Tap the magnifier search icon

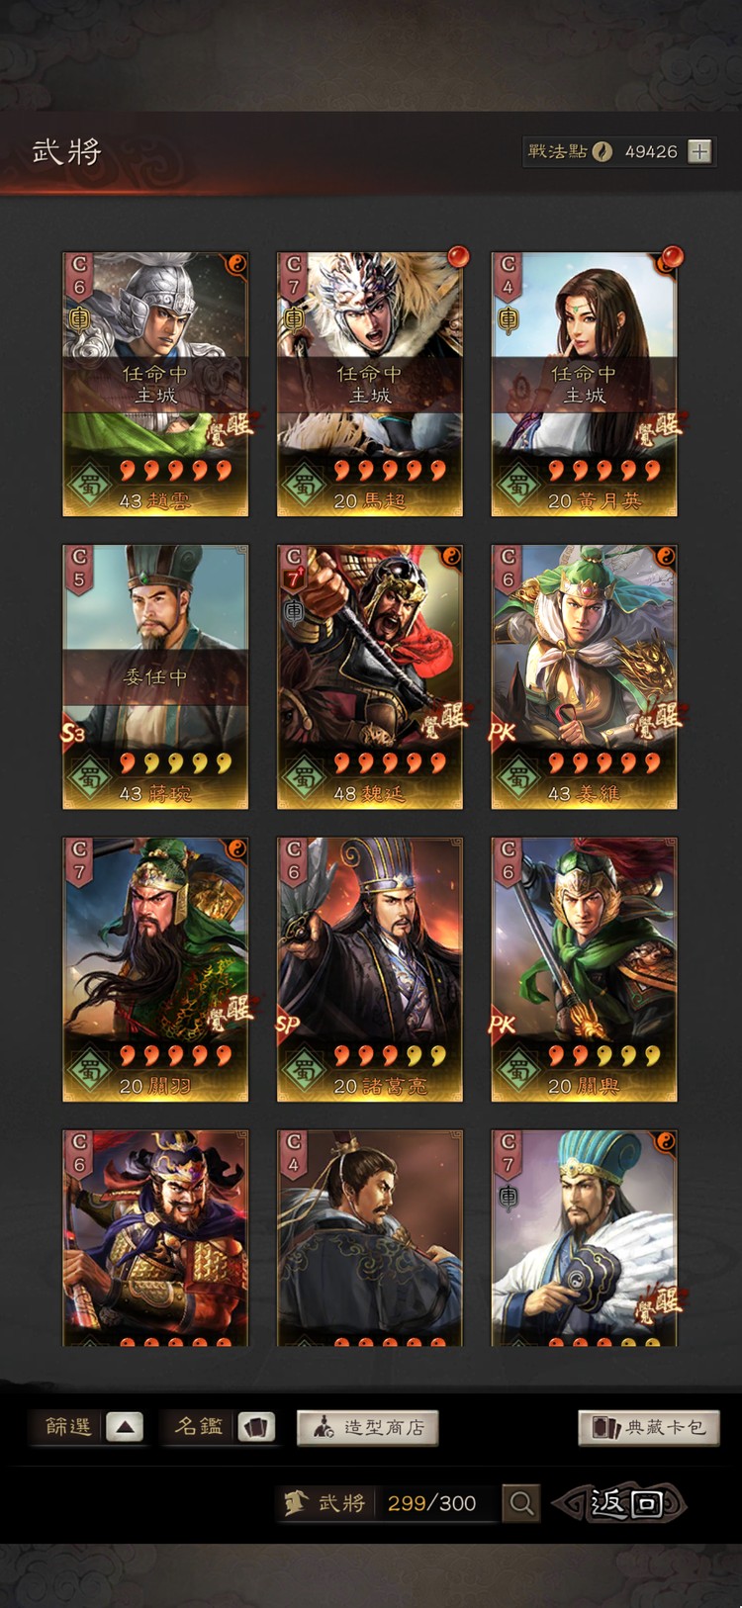(x=521, y=1503)
